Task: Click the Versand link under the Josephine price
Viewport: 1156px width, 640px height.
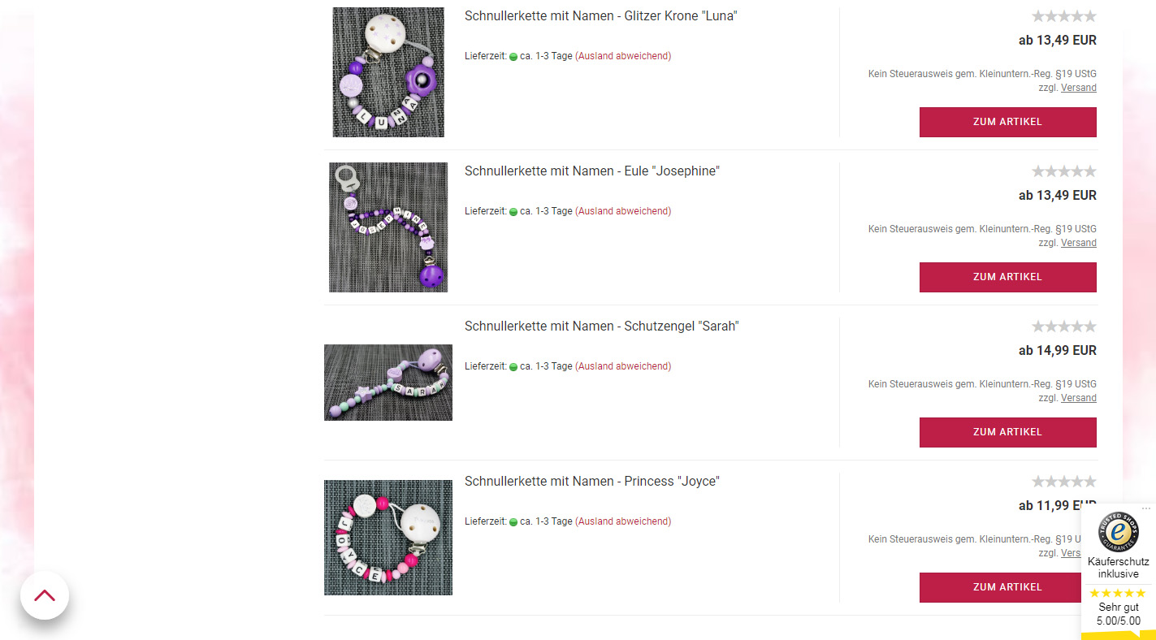Action: 1079,243
